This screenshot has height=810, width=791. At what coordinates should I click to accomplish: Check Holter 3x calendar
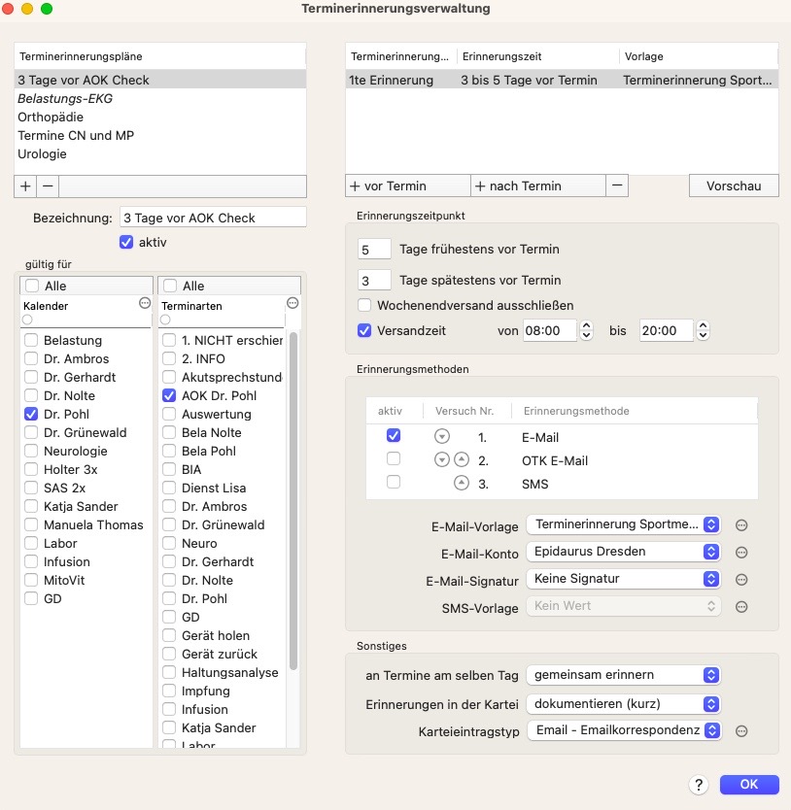point(31,469)
